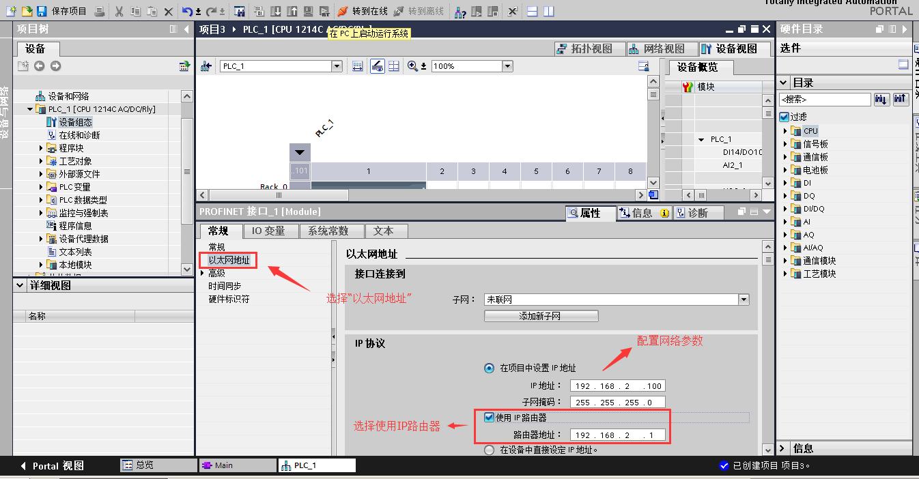The width and height of the screenshot is (919, 479).
Task: Expand the CPU node in hardware catalog
Action: 786,130
